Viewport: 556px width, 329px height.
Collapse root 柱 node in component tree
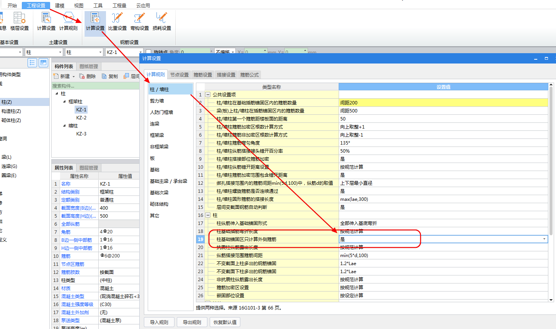[57, 94]
